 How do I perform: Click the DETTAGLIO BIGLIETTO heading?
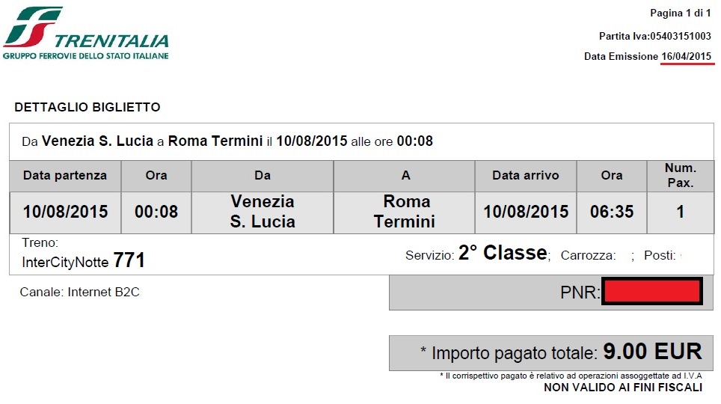tap(88, 107)
